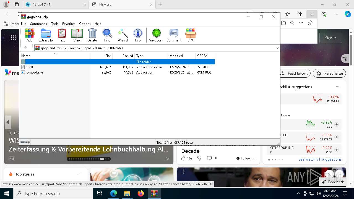This screenshot has width=354, height=199.
Task: Add CITIGROUP INC. to watchlist
Action: 337,150
